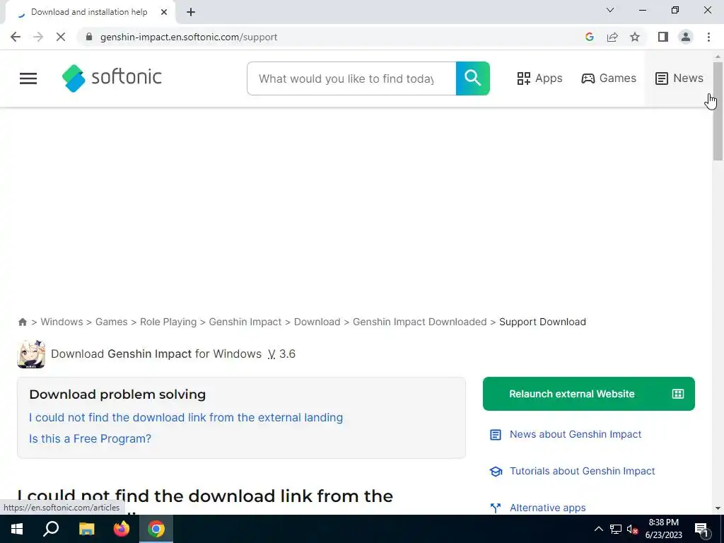Open Firefox from taskbar
This screenshot has height=543, width=724.
pyautogui.click(x=122, y=529)
